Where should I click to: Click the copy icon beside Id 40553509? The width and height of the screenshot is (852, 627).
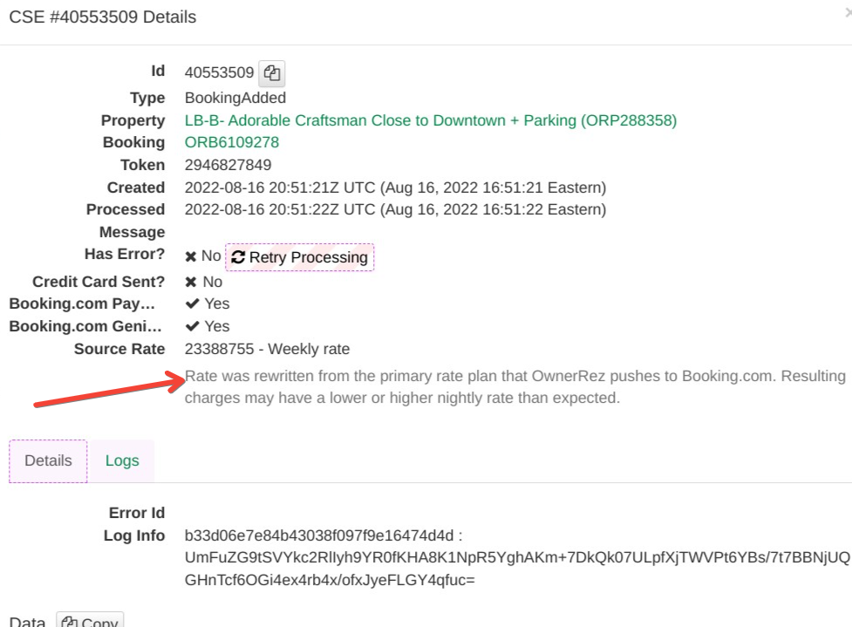tap(273, 73)
